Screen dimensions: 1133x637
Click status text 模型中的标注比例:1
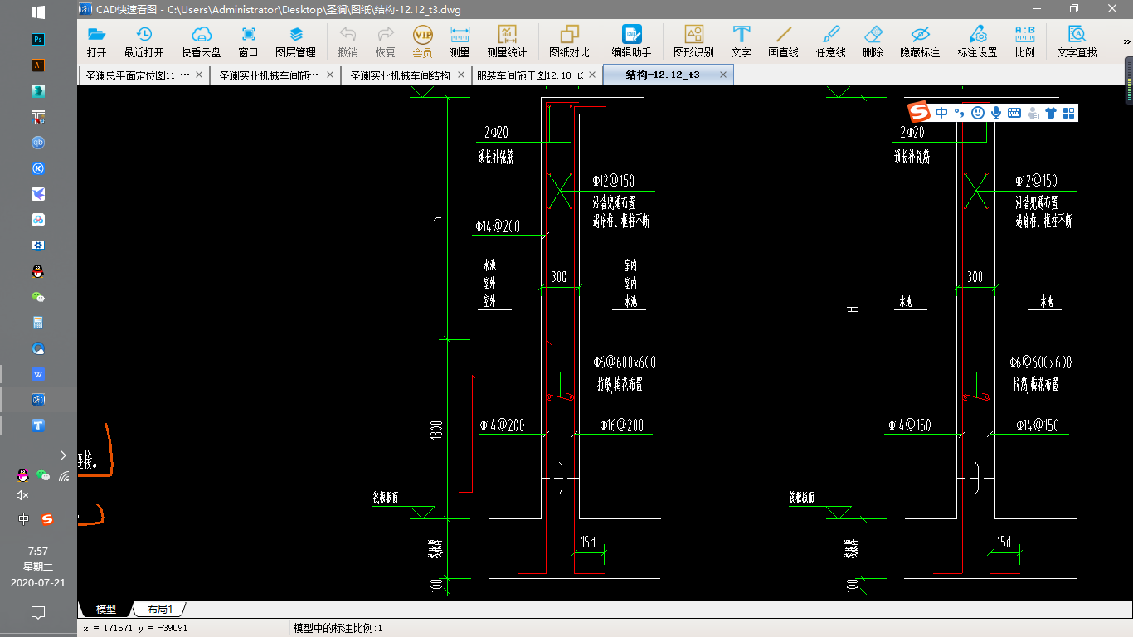coord(338,628)
